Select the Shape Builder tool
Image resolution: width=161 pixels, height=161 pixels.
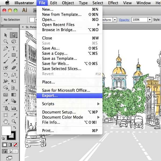[6, 88]
